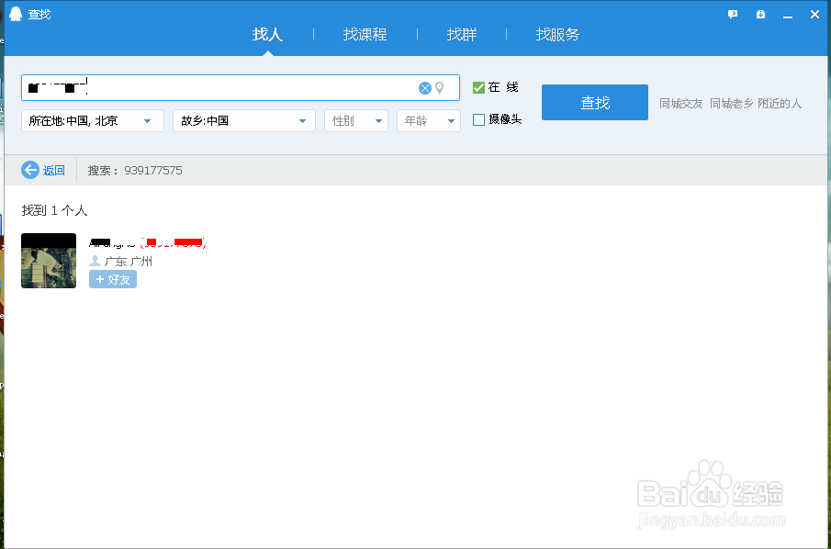Image resolution: width=831 pixels, height=549 pixels.
Task: Uncheck the 在线 online checkbox
Action: click(477, 87)
